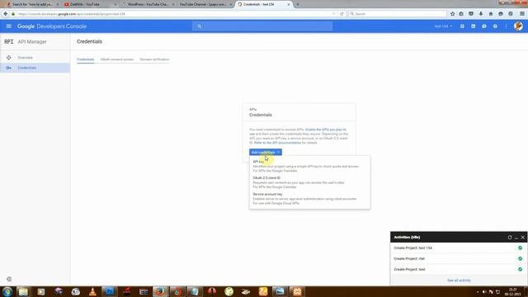Viewport: 528px width, 297px height.
Task: Click the console search field
Action: [x=262, y=26]
